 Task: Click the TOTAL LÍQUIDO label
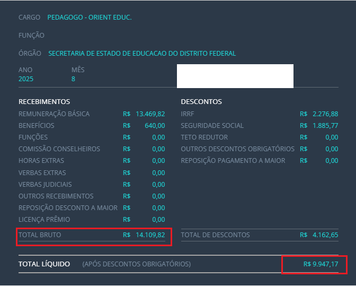pyautogui.click(x=44, y=264)
